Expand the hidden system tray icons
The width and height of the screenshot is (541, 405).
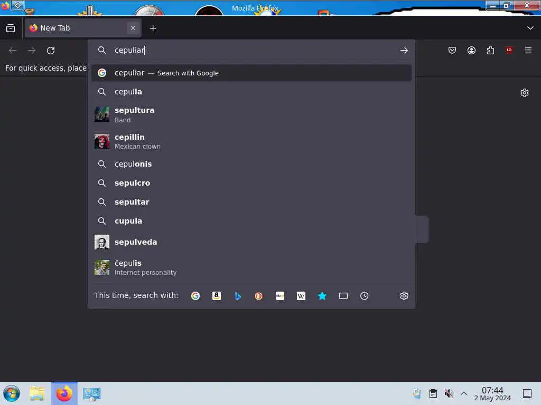(464, 393)
